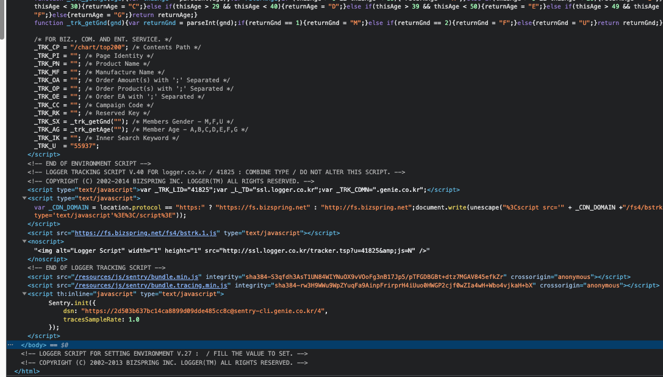This screenshot has height=377, width=663.
Task: Click the _TRK_CP "/chart/top200" line
Action: pos(118,48)
